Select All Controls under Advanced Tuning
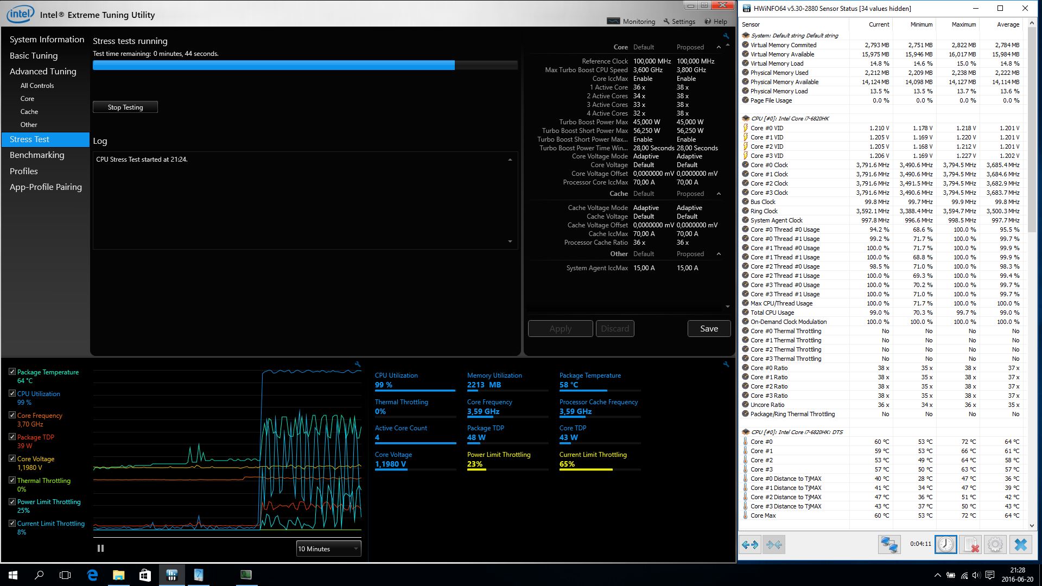 [x=37, y=86]
